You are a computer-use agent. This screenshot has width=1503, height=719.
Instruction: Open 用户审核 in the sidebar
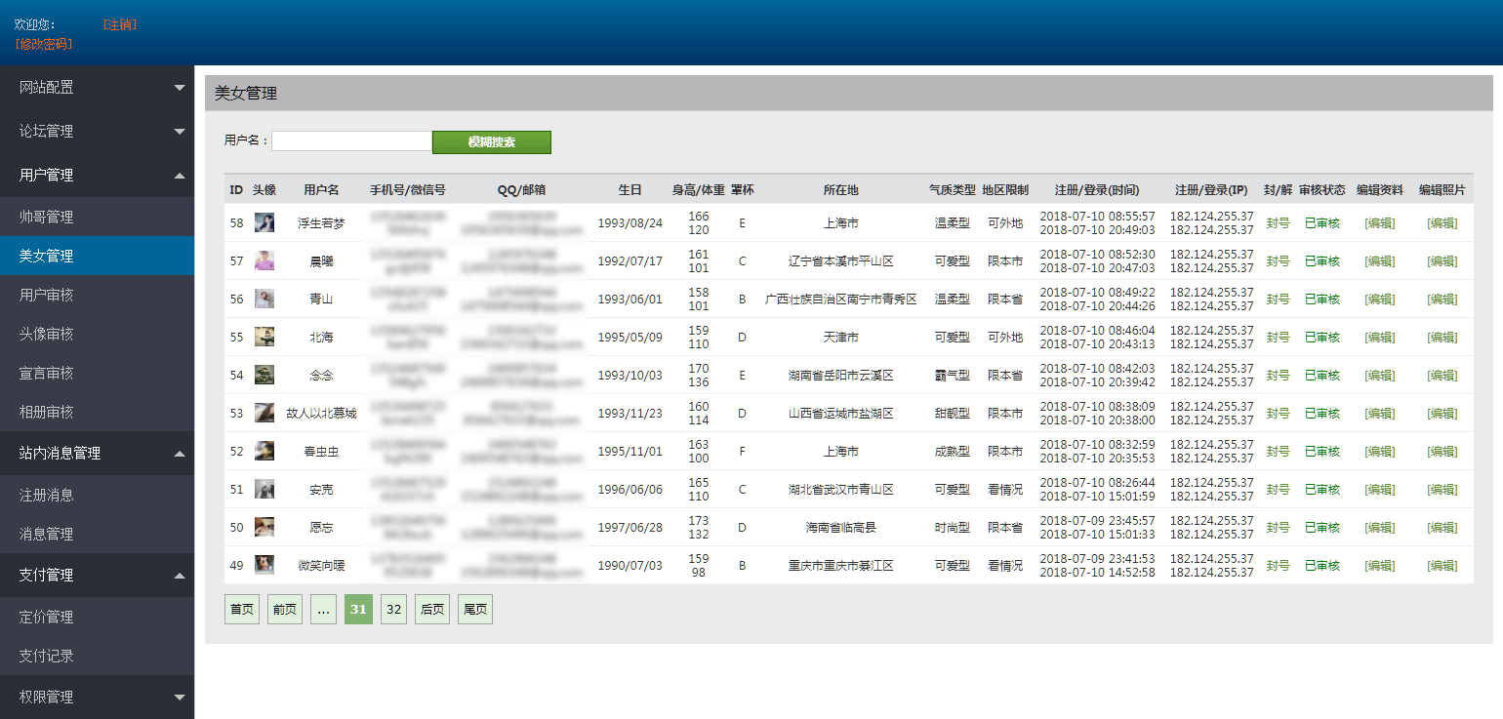coord(97,295)
